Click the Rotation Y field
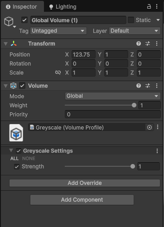 [116, 63]
